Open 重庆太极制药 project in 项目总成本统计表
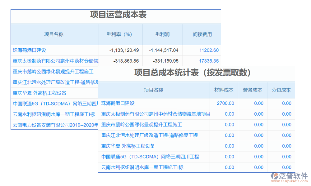 155,114
